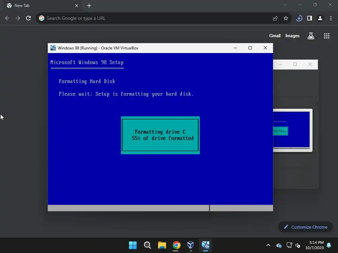Image resolution: width=338 pixels, height=253 pixels.
Task: Open Chrome downloads icon
Action: pos(299,18)
